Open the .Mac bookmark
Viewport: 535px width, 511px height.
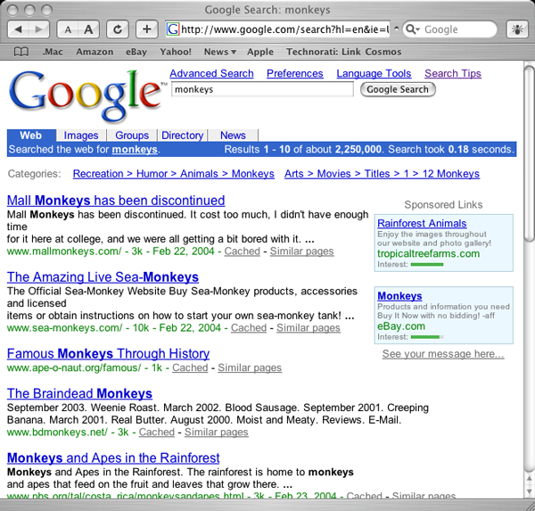(53, 52)
